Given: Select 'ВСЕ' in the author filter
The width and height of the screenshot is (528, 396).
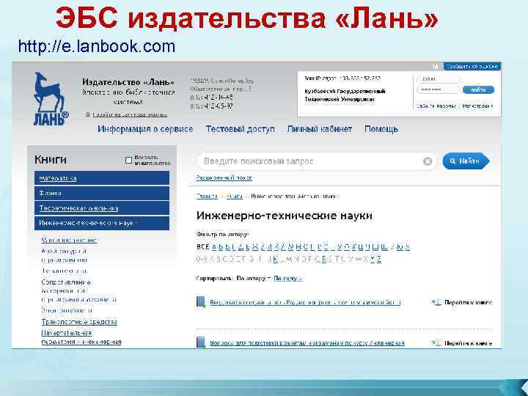Looking at the screenshot, I should (202, 247).
